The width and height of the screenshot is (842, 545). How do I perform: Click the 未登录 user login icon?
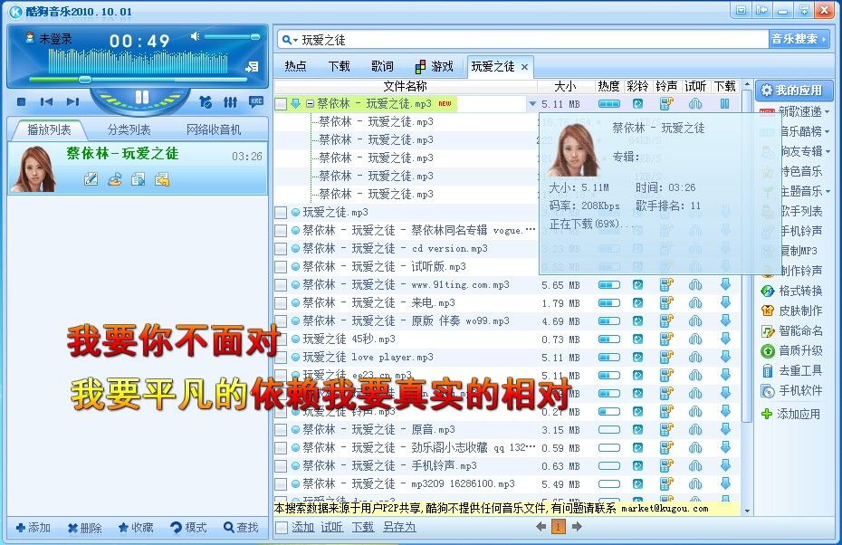[x=30, y=38]
